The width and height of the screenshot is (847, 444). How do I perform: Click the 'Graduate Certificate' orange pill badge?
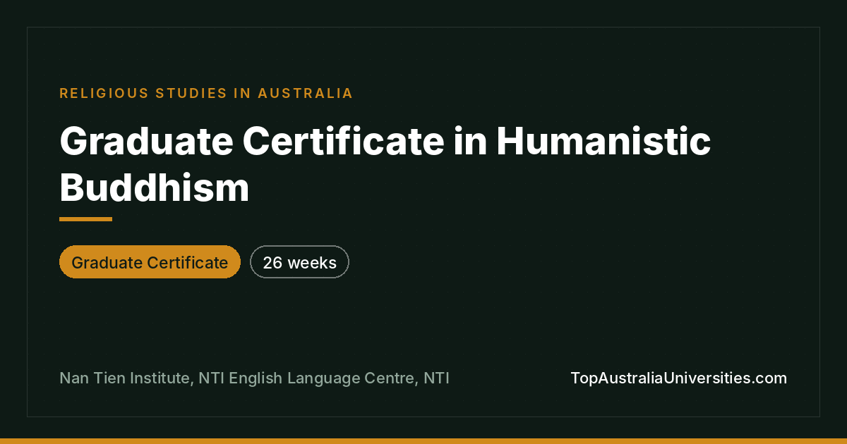tap(150, 262)
